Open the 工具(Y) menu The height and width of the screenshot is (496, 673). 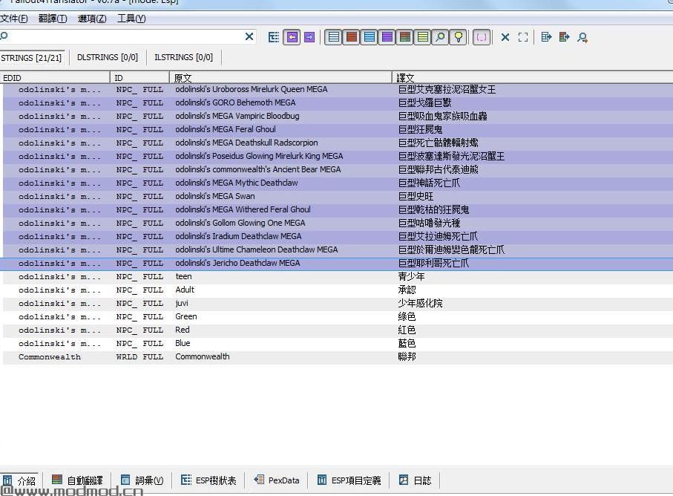pyautogui.click(x=132, y=19)
